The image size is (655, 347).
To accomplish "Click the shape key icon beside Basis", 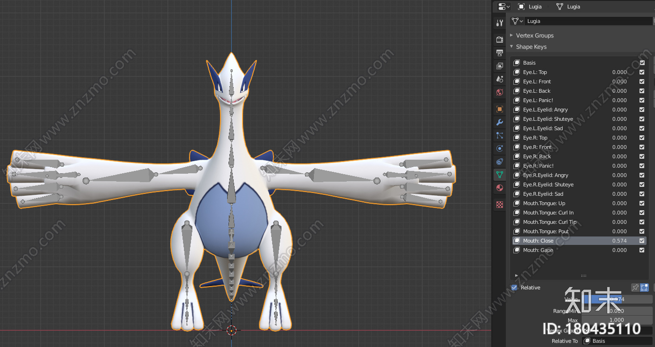I will coord(517,63).
